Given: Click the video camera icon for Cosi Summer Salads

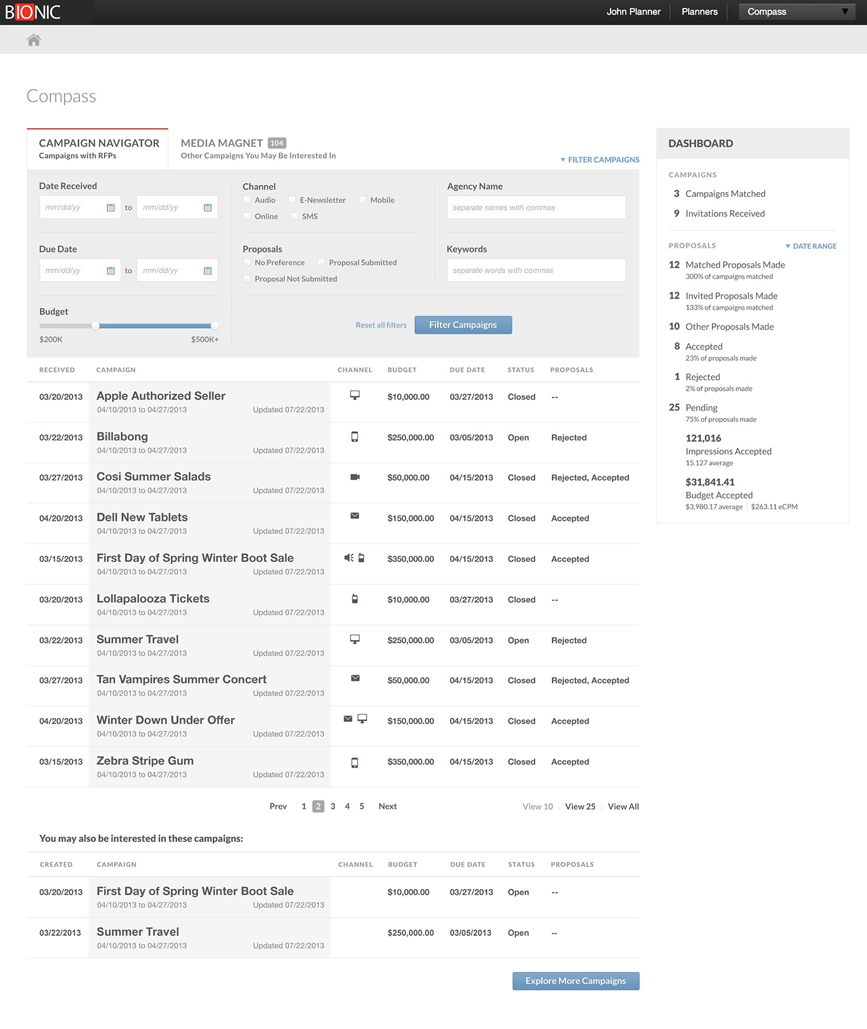Looking at the screenshot, I should click(355, 477).
